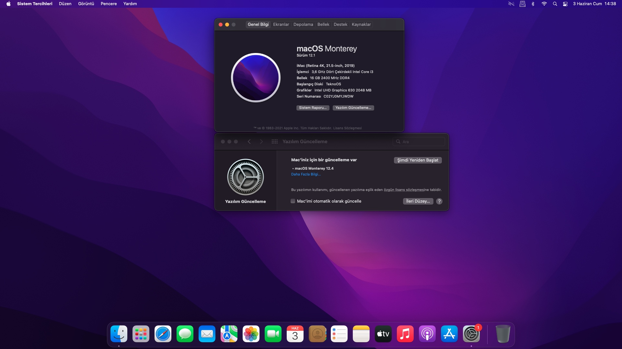Enable Mac'imi otomatik olarak güncelle checkbox
Image resolution: width=622 pixels, height=349 pixels.
pos(293,201)
